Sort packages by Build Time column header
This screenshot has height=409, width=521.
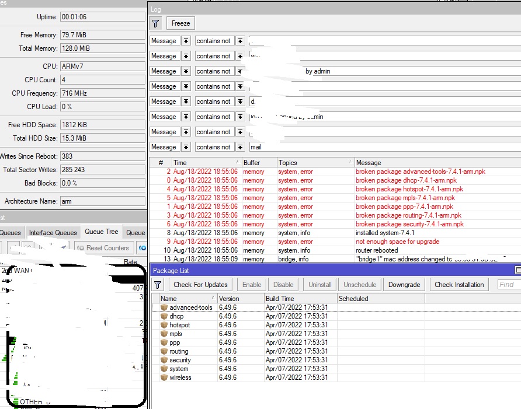point(301,299)
